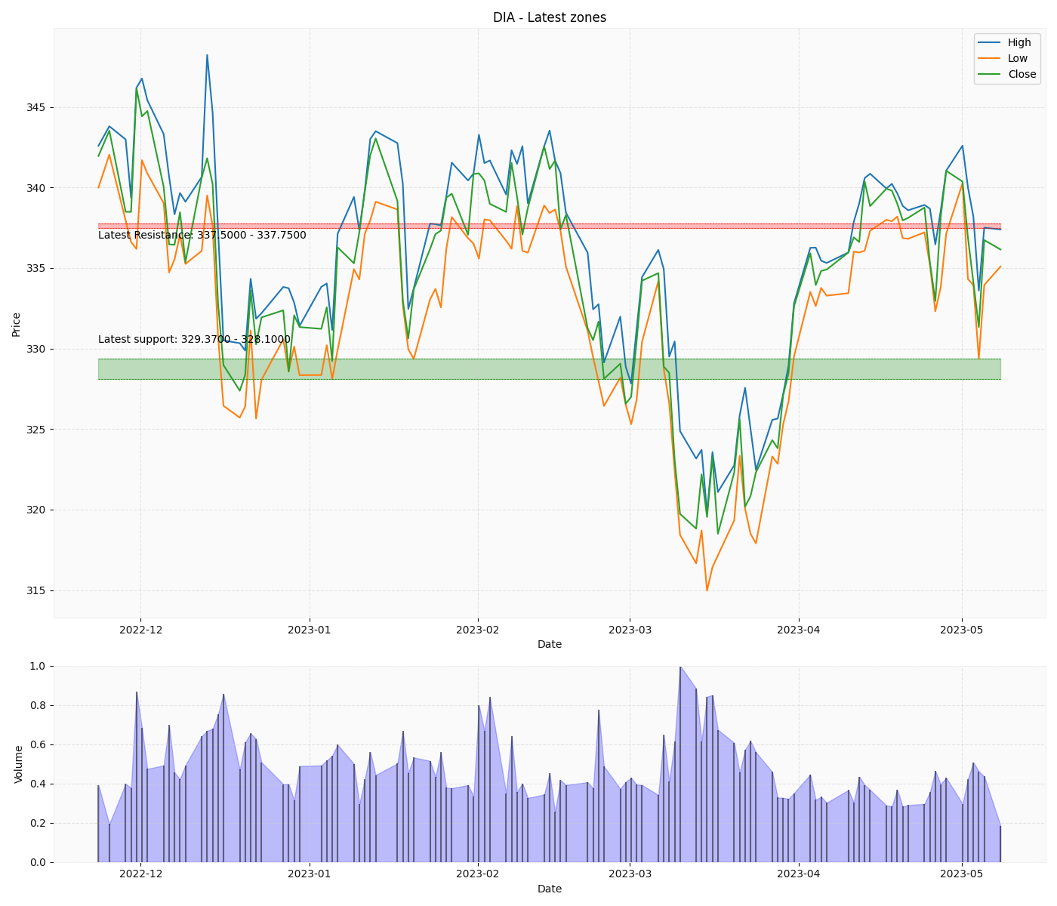1057x906 pixels.
Task: Click the 2022-12 tick on price chart
Action: (141, 629)
